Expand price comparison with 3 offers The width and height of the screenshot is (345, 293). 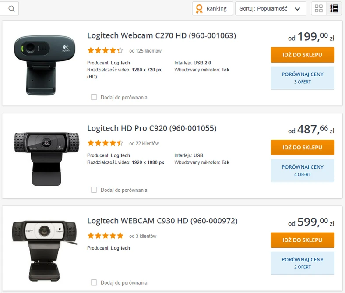point(303,78)
